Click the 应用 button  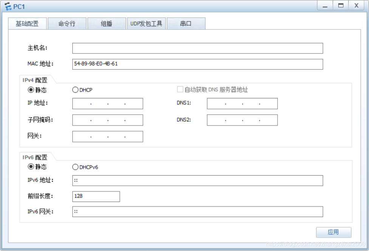coord(333,232)
